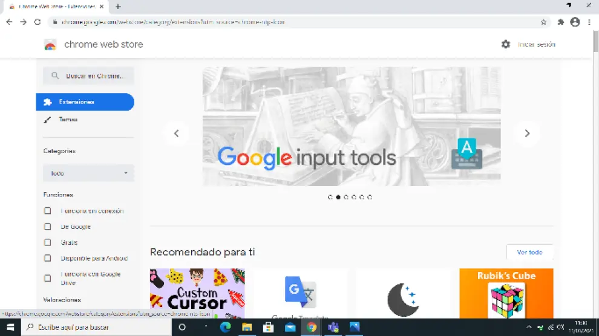Reload the page with the refresh icon
This screenshot has width=599, height=336.
pyautogui.click(x=38, y=22)
